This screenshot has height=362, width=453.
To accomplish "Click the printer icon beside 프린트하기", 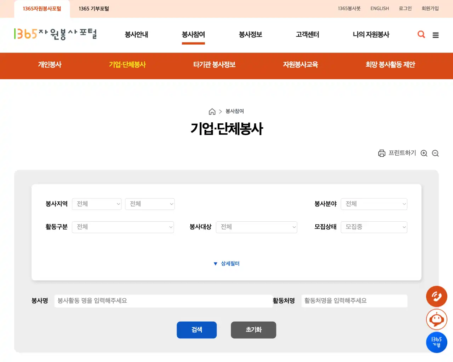I will click(382, 153).
